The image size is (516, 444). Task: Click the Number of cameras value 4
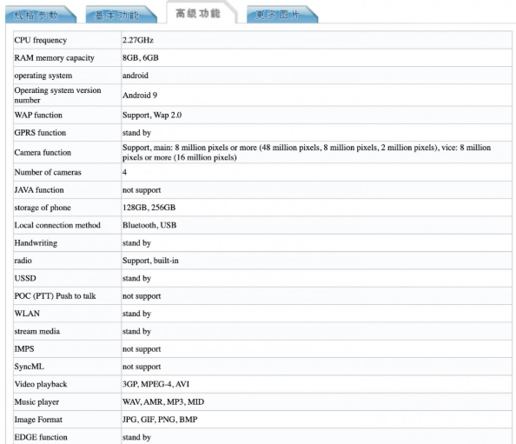(124, 172)
